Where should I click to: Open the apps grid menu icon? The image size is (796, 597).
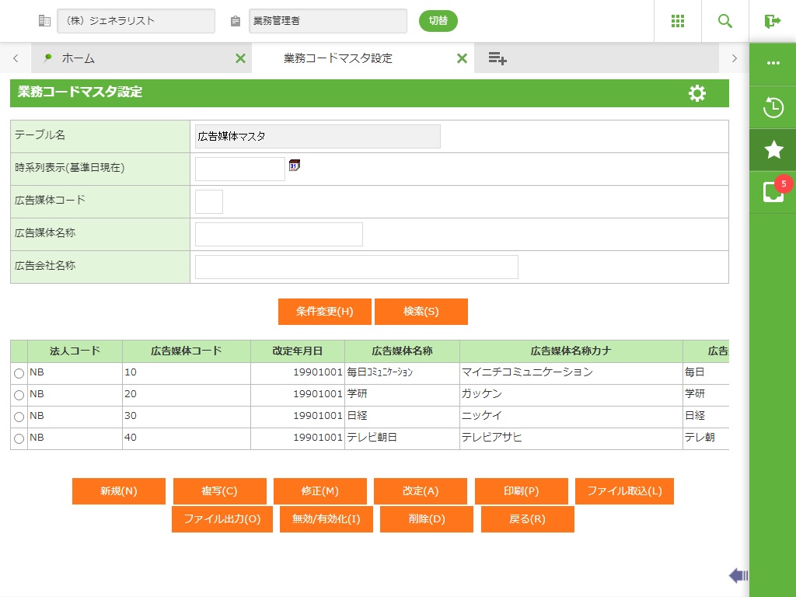[678, 21]
